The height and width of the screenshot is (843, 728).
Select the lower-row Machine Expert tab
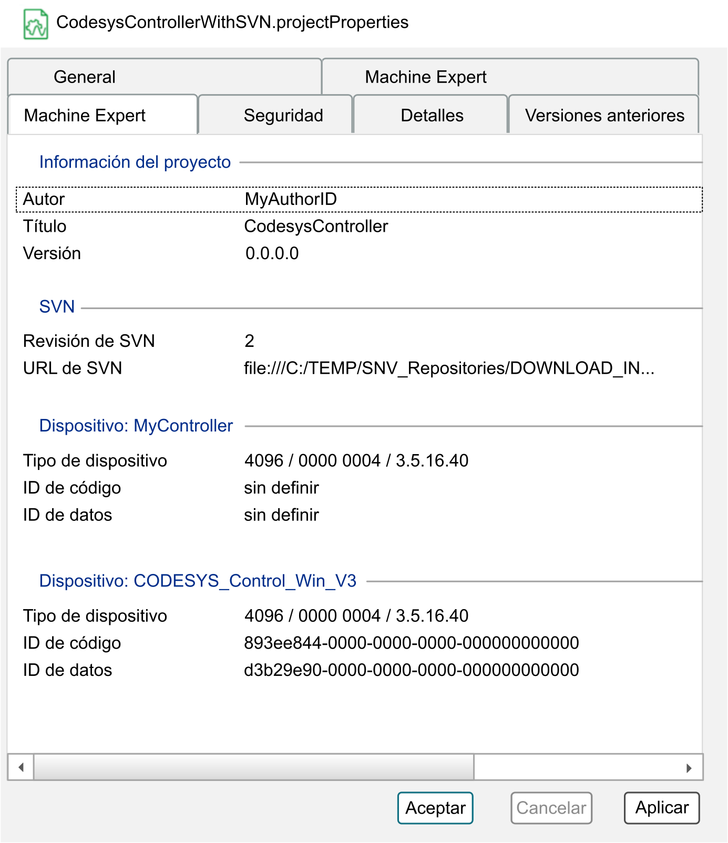pyautogui.click(x=102, y=115)
